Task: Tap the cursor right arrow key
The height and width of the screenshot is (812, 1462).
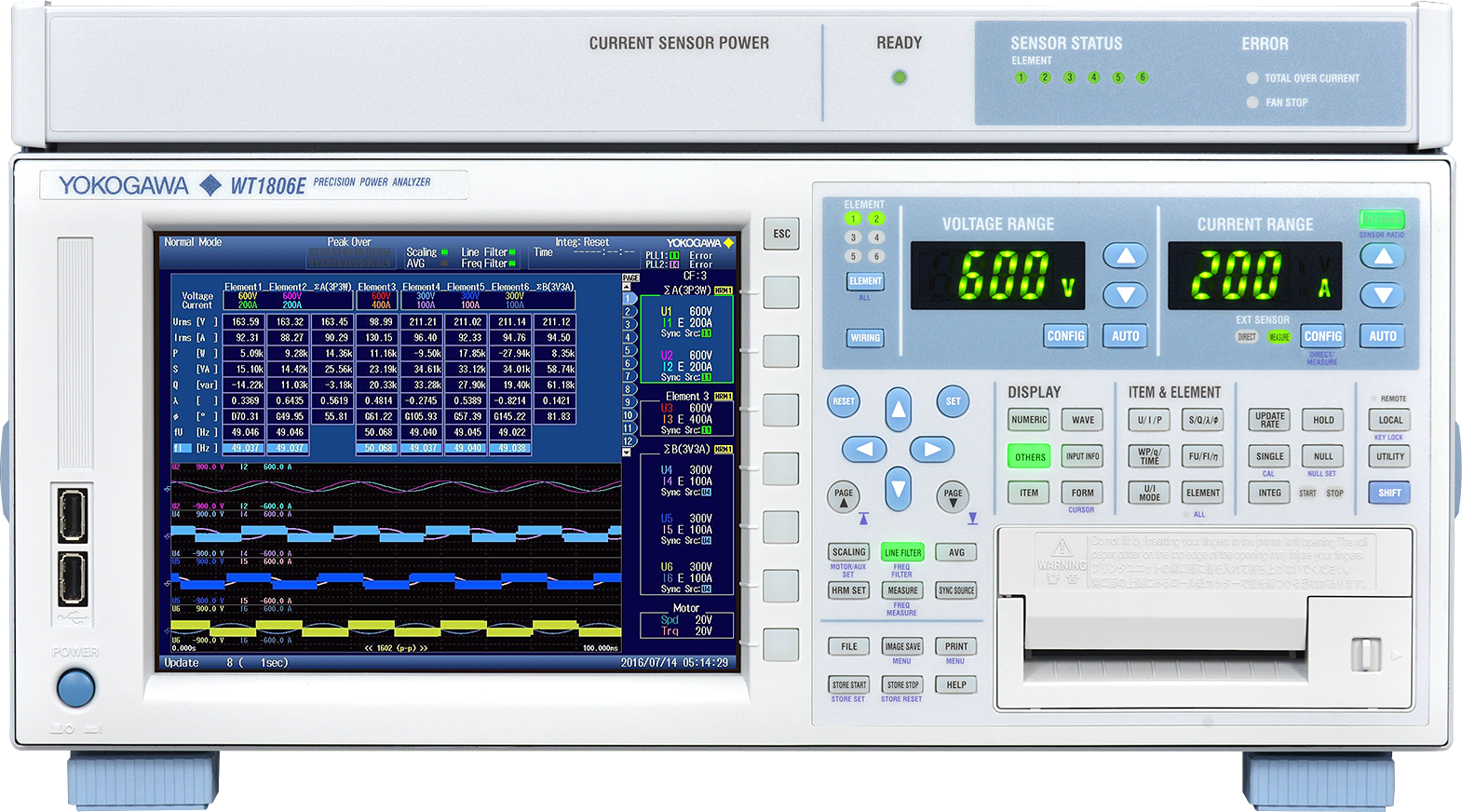Action: (x=931, y=450)
